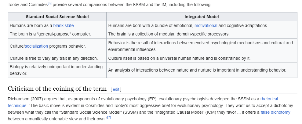Click the nature and nurture interactions cell
This screenshot has width=302, height=124.
[x=202, y=70]
